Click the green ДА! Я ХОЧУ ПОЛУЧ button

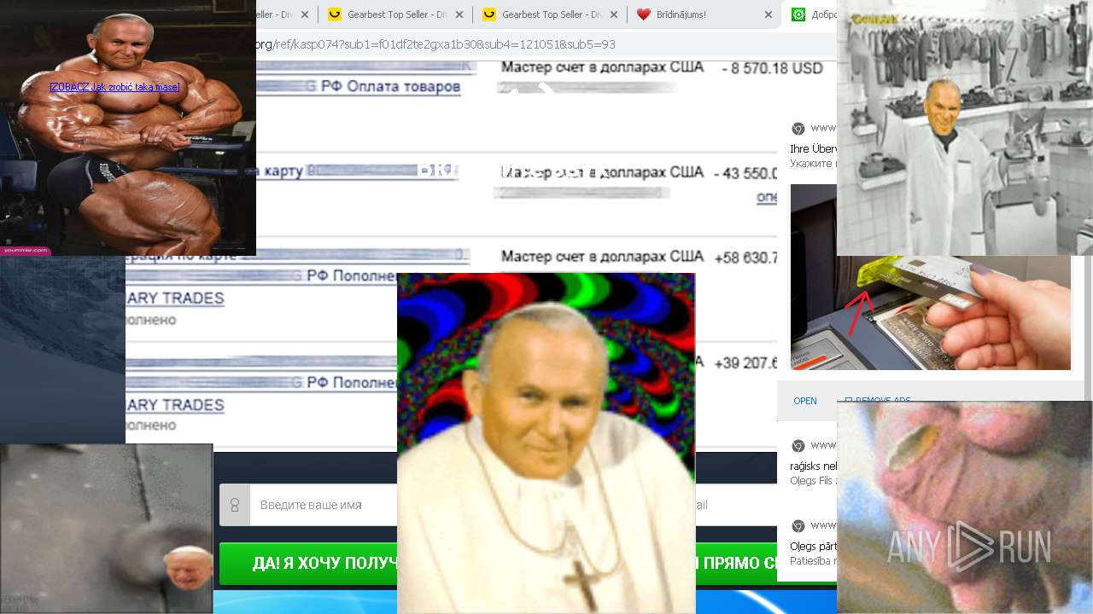click(308, 564)
